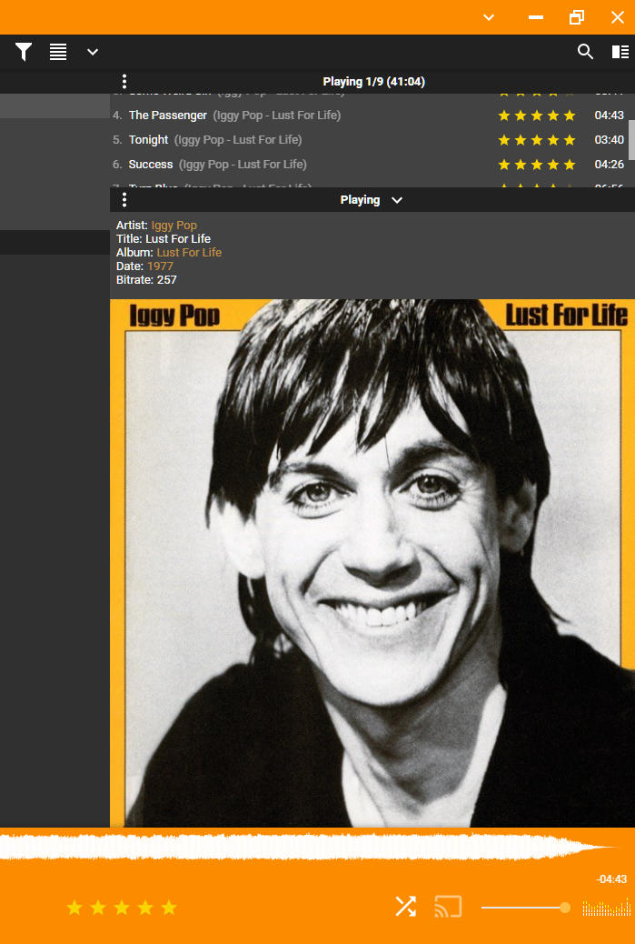The image size is (635, 944).
Task: Rate The Passenger with its fifth star
Action: tap(570, 115)
